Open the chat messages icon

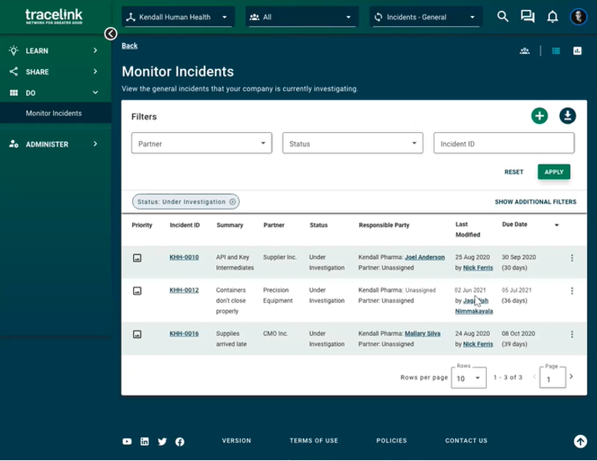pos(527,16)
